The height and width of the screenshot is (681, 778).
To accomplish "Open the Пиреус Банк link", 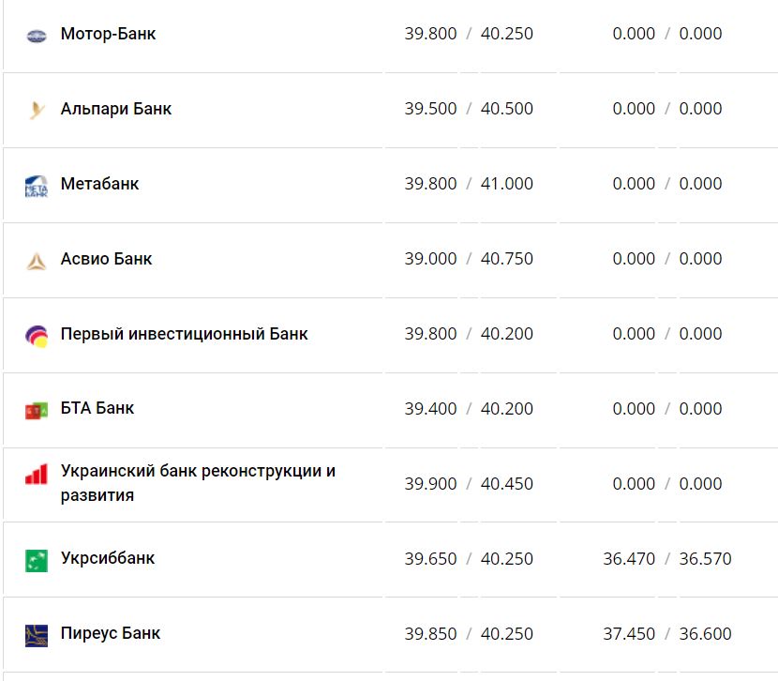I will (111, 633).
